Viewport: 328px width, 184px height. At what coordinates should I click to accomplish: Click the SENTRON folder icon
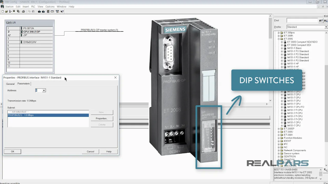click(x=282, y=157)
